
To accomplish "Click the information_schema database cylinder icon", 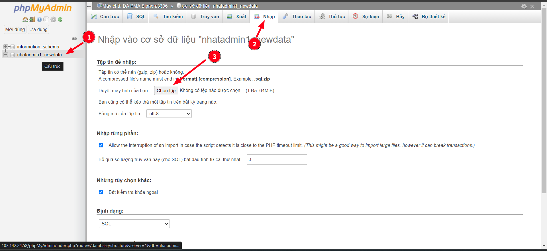I will [13, 47].
